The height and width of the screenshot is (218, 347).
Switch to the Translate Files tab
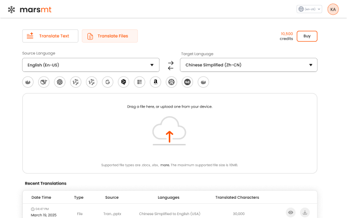(x=110, y=36)
